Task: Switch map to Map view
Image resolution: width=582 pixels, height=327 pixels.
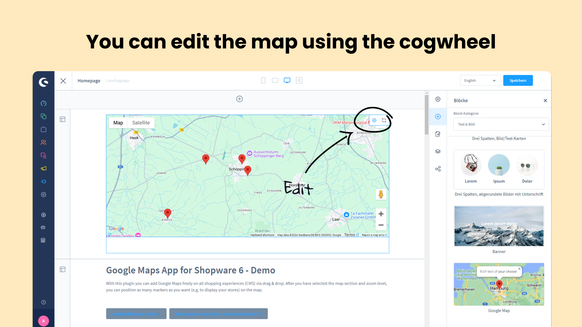Action: tap(118, 123)
